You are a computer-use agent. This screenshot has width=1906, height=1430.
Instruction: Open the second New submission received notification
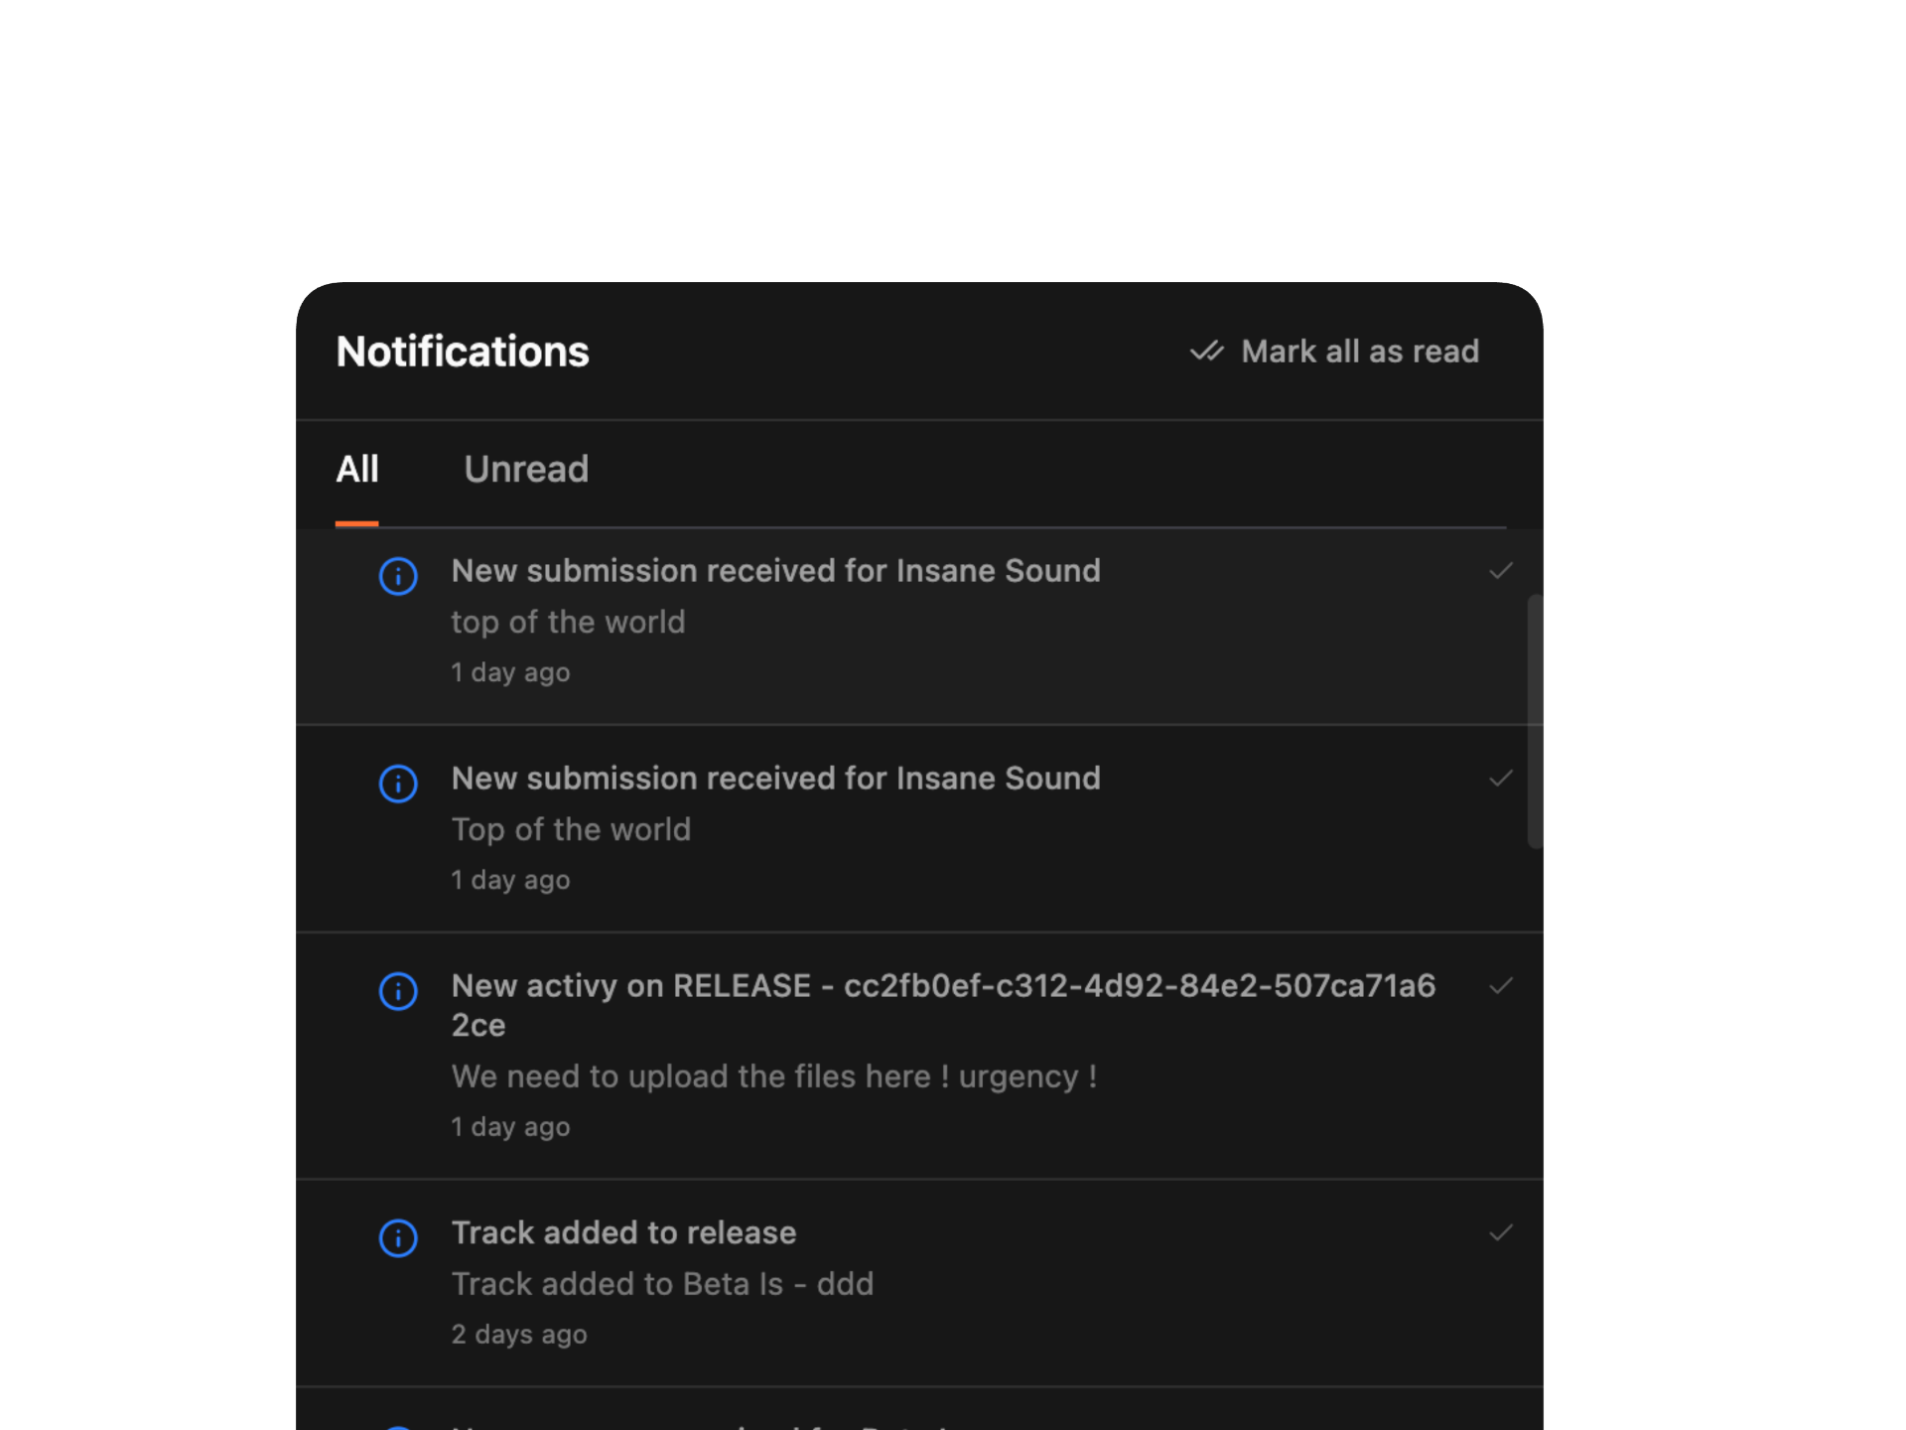[x=775, y=779]
